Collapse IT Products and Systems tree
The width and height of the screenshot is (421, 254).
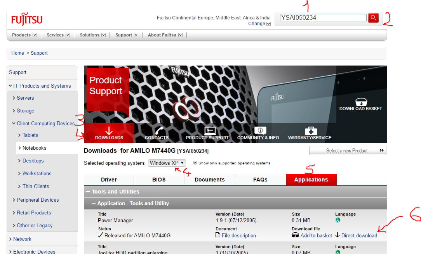pos(10,86)
